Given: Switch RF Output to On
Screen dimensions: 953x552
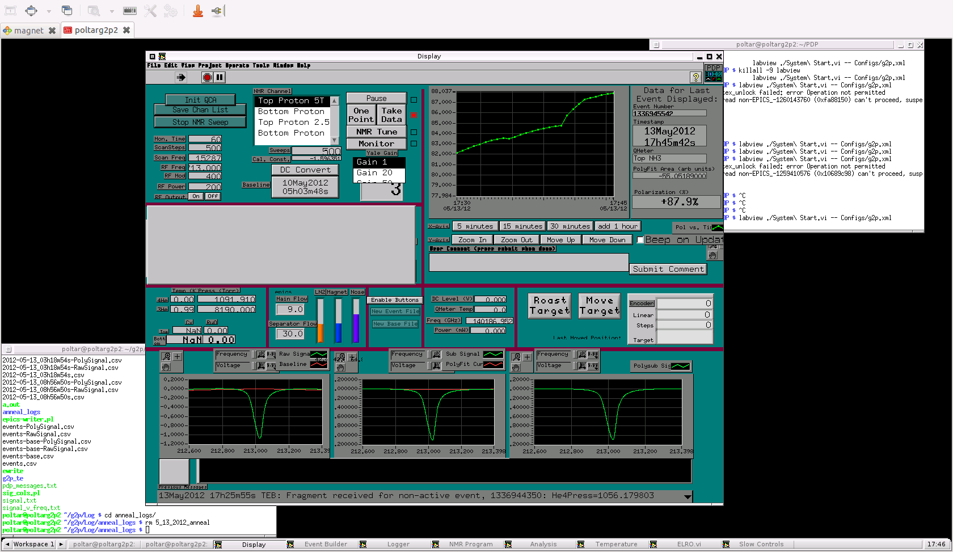Looking at the screenshot, I should [196, 196].
